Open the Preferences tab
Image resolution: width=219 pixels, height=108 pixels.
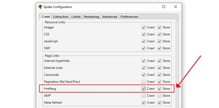[129, 17]
